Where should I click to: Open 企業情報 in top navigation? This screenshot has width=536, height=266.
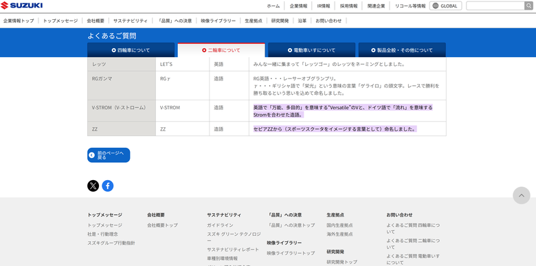298,5
